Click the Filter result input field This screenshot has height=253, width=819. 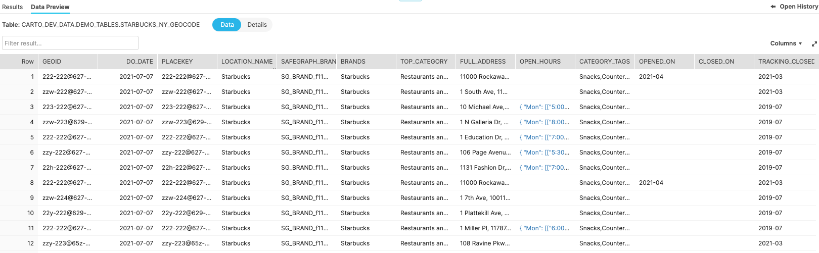pyautogui.click(x=70, y=43)
